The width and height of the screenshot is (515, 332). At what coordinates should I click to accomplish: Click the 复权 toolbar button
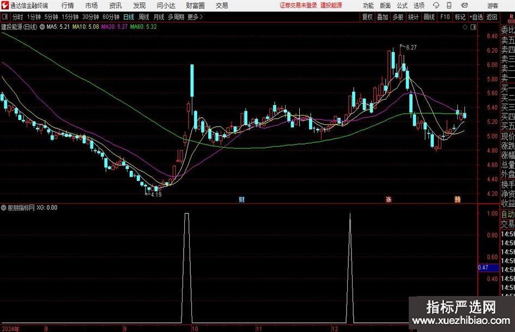point(367,17)
